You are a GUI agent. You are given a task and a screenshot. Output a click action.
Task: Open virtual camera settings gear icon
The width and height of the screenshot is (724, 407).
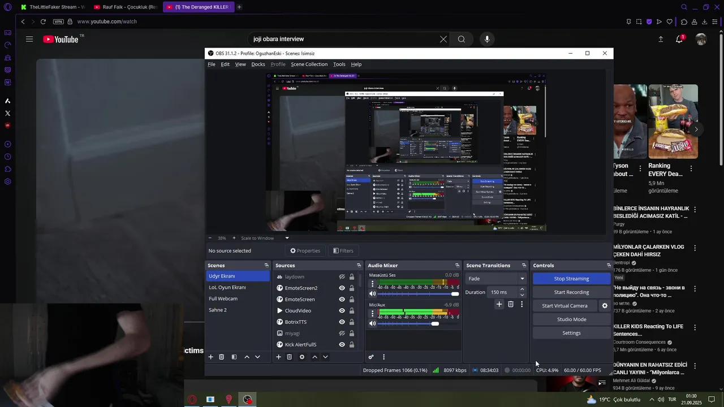click(605, 306)
